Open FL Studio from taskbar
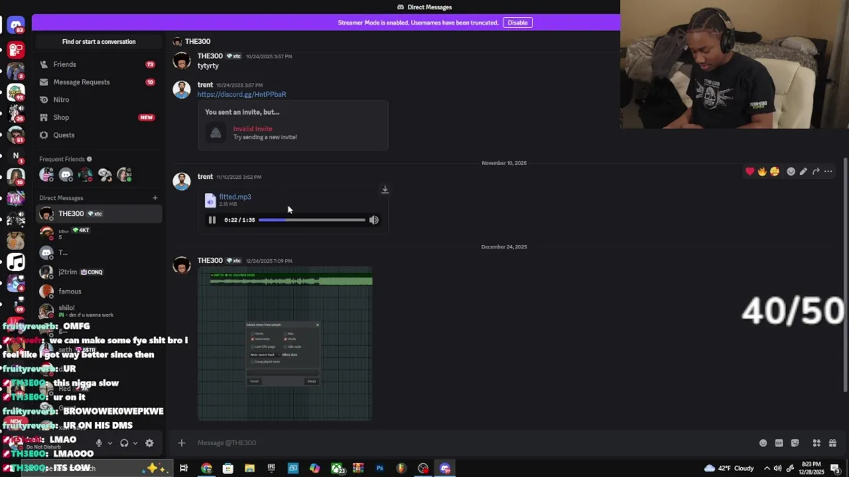The image size is (849, 477). 401,468
